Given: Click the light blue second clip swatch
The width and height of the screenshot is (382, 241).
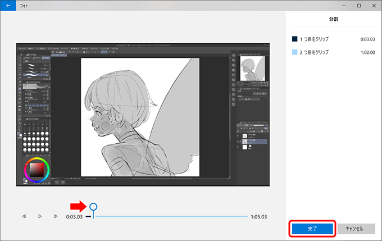Looking at the screenshot, I should [x=294, y=51].
